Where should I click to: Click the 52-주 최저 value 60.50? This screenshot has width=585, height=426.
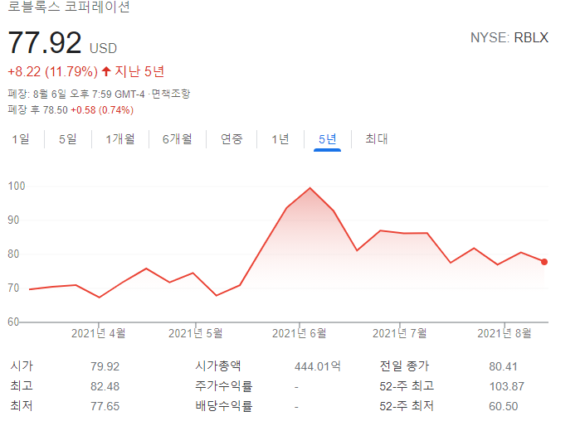coord(504,406)
